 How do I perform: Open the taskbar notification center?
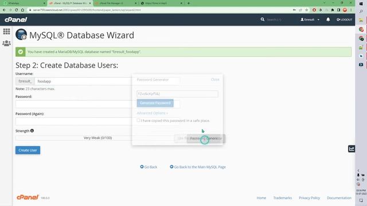(361, 200)
